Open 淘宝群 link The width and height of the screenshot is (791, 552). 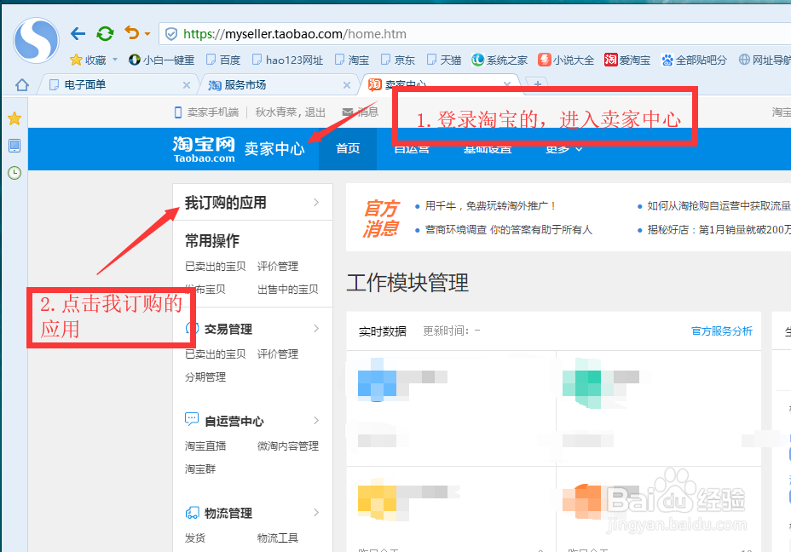(200, 469)
